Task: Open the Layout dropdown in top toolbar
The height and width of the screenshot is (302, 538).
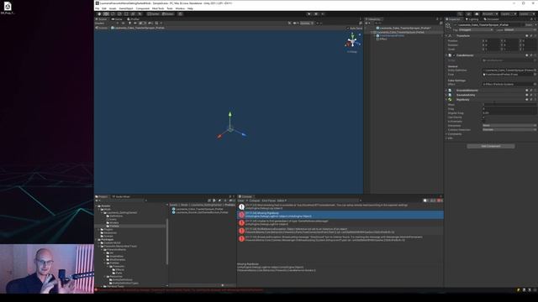Action: [526, 14]
